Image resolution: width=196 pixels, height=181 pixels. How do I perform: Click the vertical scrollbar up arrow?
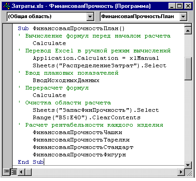(188, 31)
